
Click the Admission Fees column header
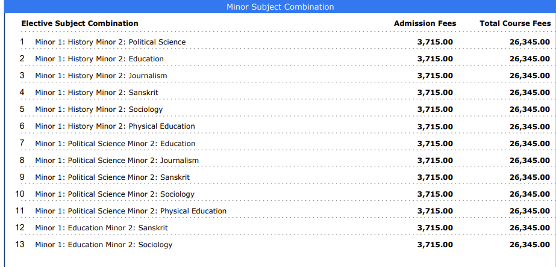pos(425,23)
